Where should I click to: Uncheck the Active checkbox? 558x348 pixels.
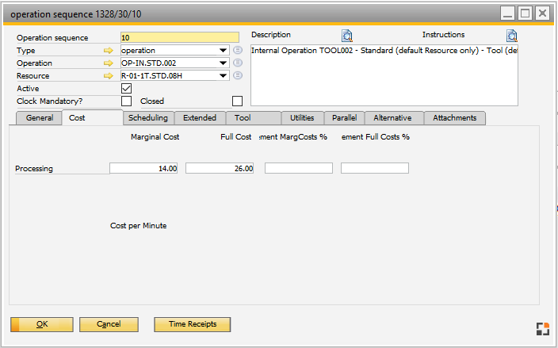[126, 89]
